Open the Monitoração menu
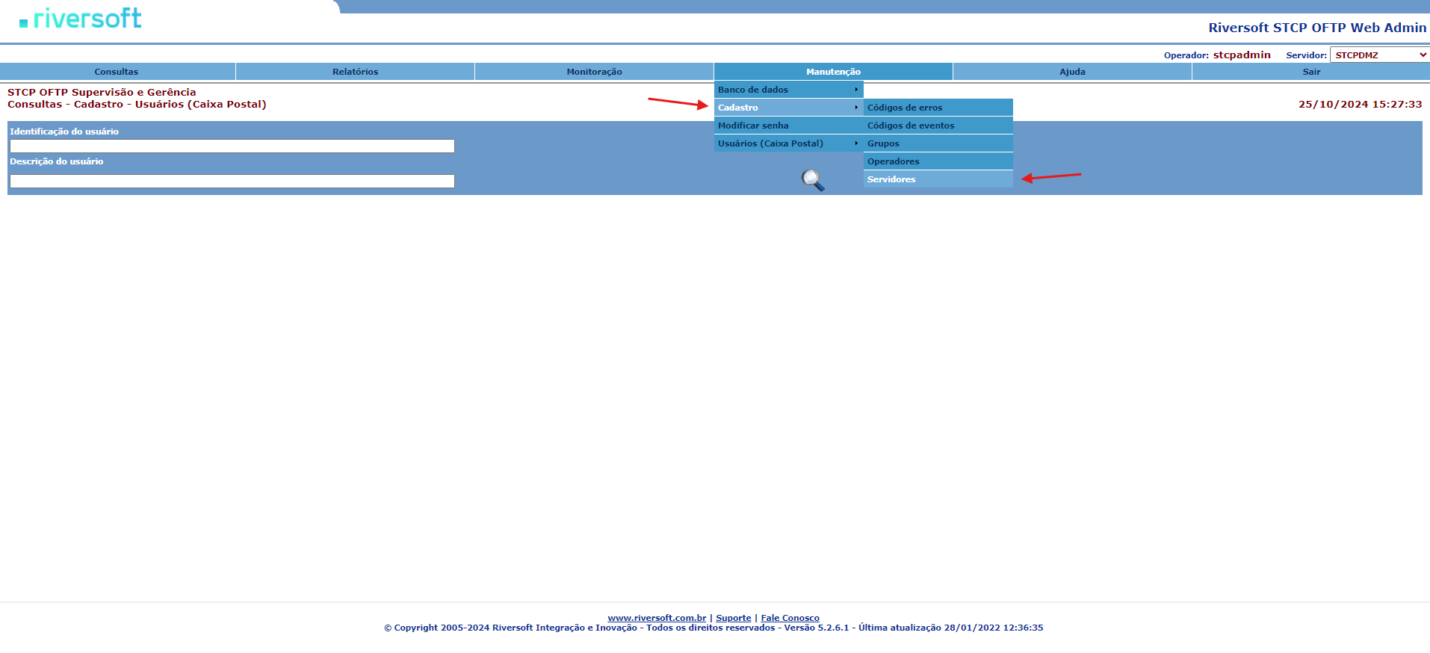Viewport: 1430px width, 653px height. [595, 72]
